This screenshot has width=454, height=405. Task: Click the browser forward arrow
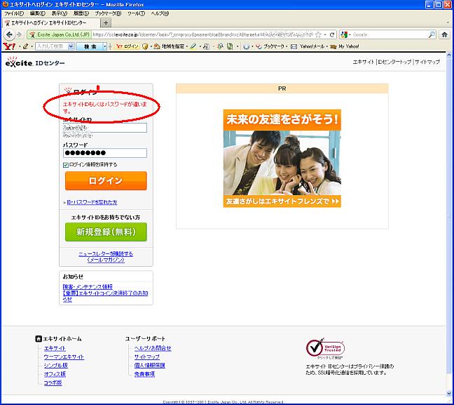pyautogui.click(x=19, y=34)
